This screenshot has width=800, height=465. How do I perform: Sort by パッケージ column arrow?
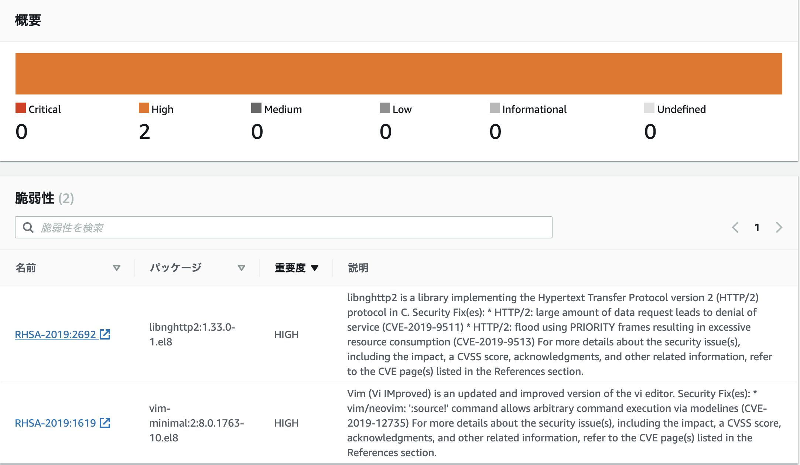pos(242,268)
